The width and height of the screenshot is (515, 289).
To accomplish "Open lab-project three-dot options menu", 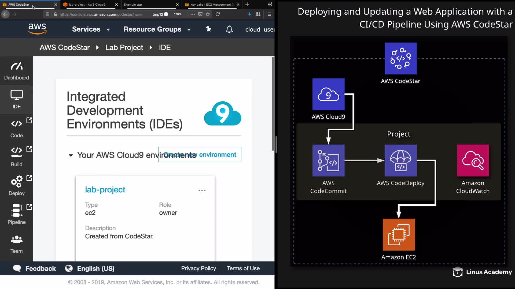I will (202, 190).
